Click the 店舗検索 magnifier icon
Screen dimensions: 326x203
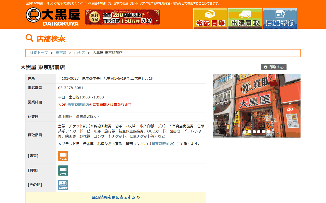pyautogui.click(x=30, y=38)
